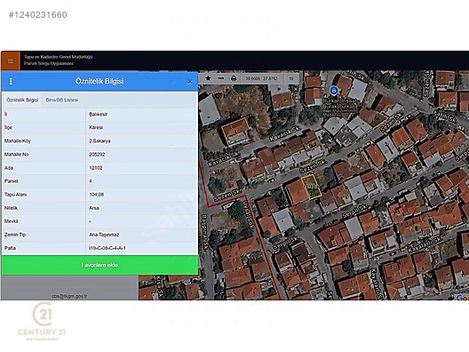
Task: Click the Karesi value in İlçe row
Action: pos(96,127)
